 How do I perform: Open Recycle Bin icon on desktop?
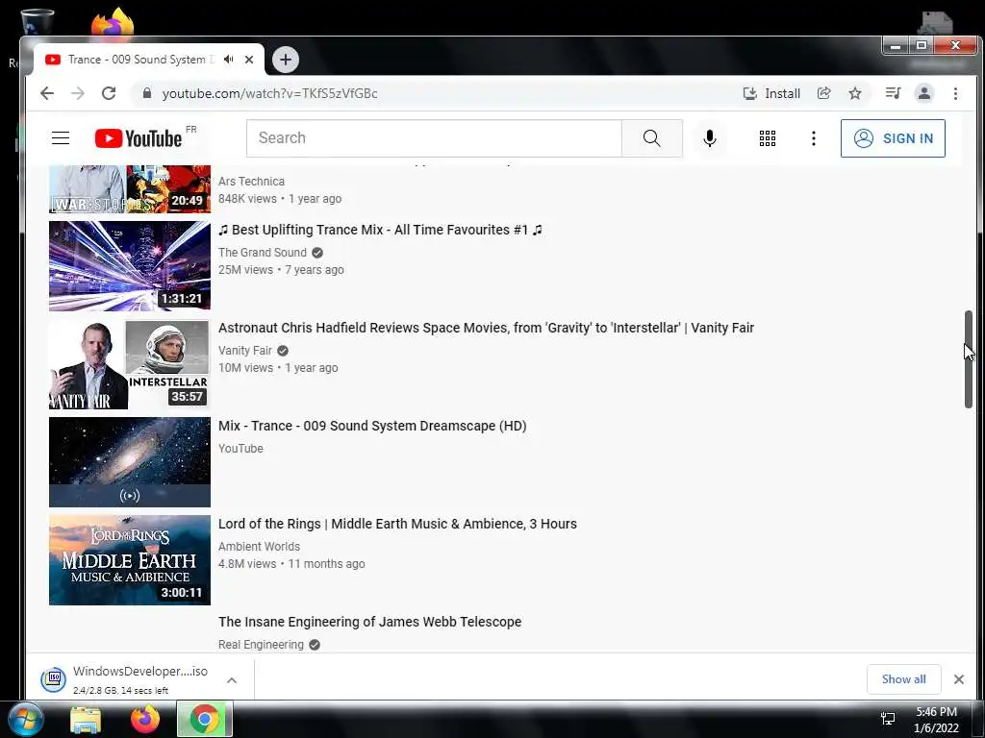38,23
